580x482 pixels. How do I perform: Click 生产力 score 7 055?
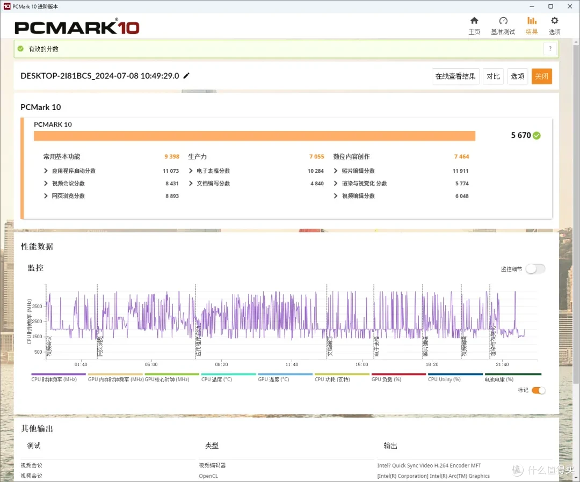(317, 157)
